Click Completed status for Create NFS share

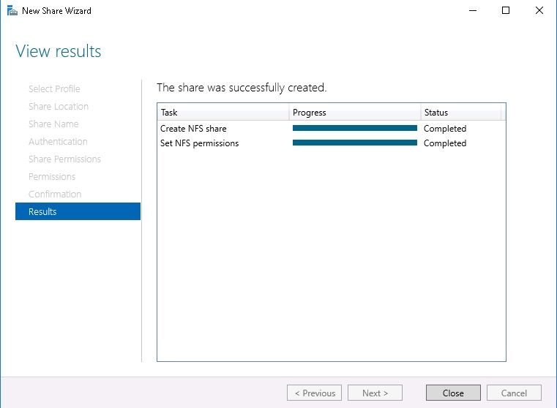pyautogui.click(x=445, y=129)
